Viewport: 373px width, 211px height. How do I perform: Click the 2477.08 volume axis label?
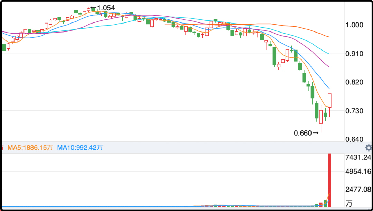point(358,190)
